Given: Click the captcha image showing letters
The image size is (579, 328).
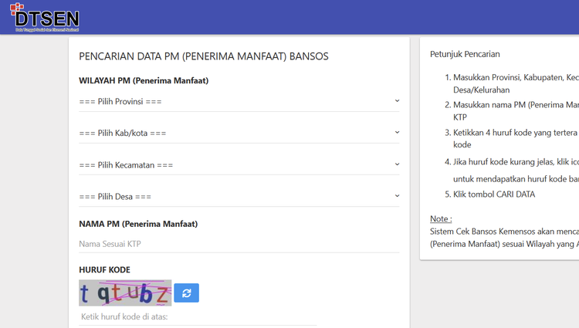Looking at the screenshot, I should pyautogui.click(x=125, y=293).
